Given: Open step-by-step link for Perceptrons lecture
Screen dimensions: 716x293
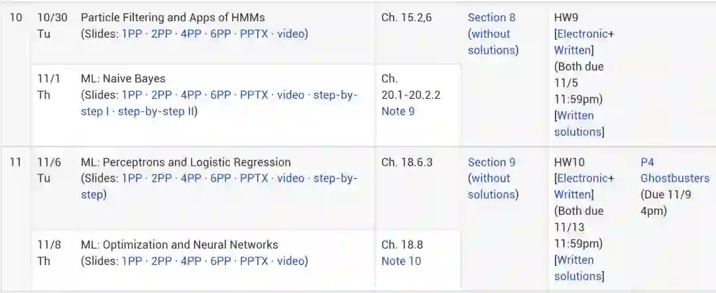Looking at the screenshot, I should point(335,178).
